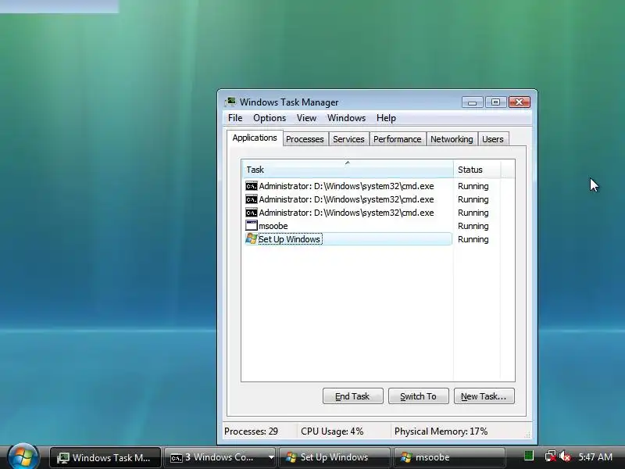Click the msoobe window icon in the list
Screen dimensions: 625x469
(251, 225)
